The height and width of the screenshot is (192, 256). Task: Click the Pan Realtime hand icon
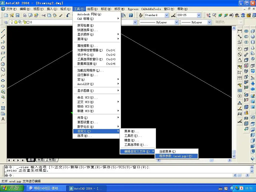pos(208,15)
